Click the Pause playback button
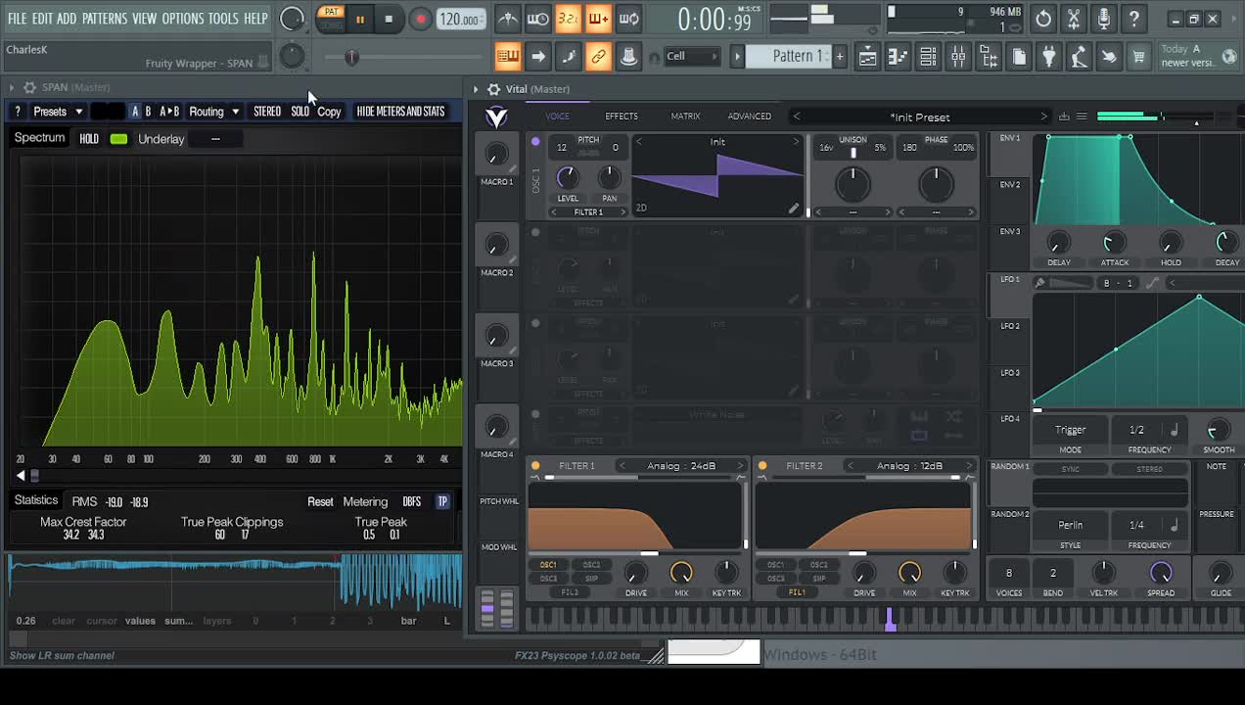 click(x=359, y=19)
